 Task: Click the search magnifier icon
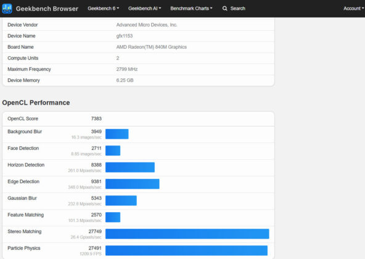pyautogui.click(x=224, y=9)
